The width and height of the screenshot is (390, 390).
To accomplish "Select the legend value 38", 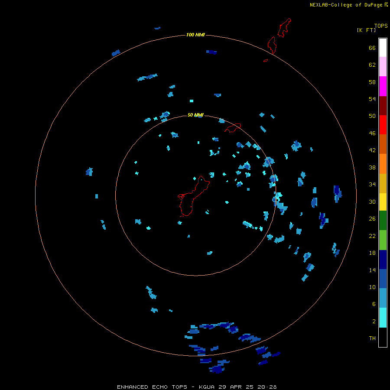I will 372,167.
